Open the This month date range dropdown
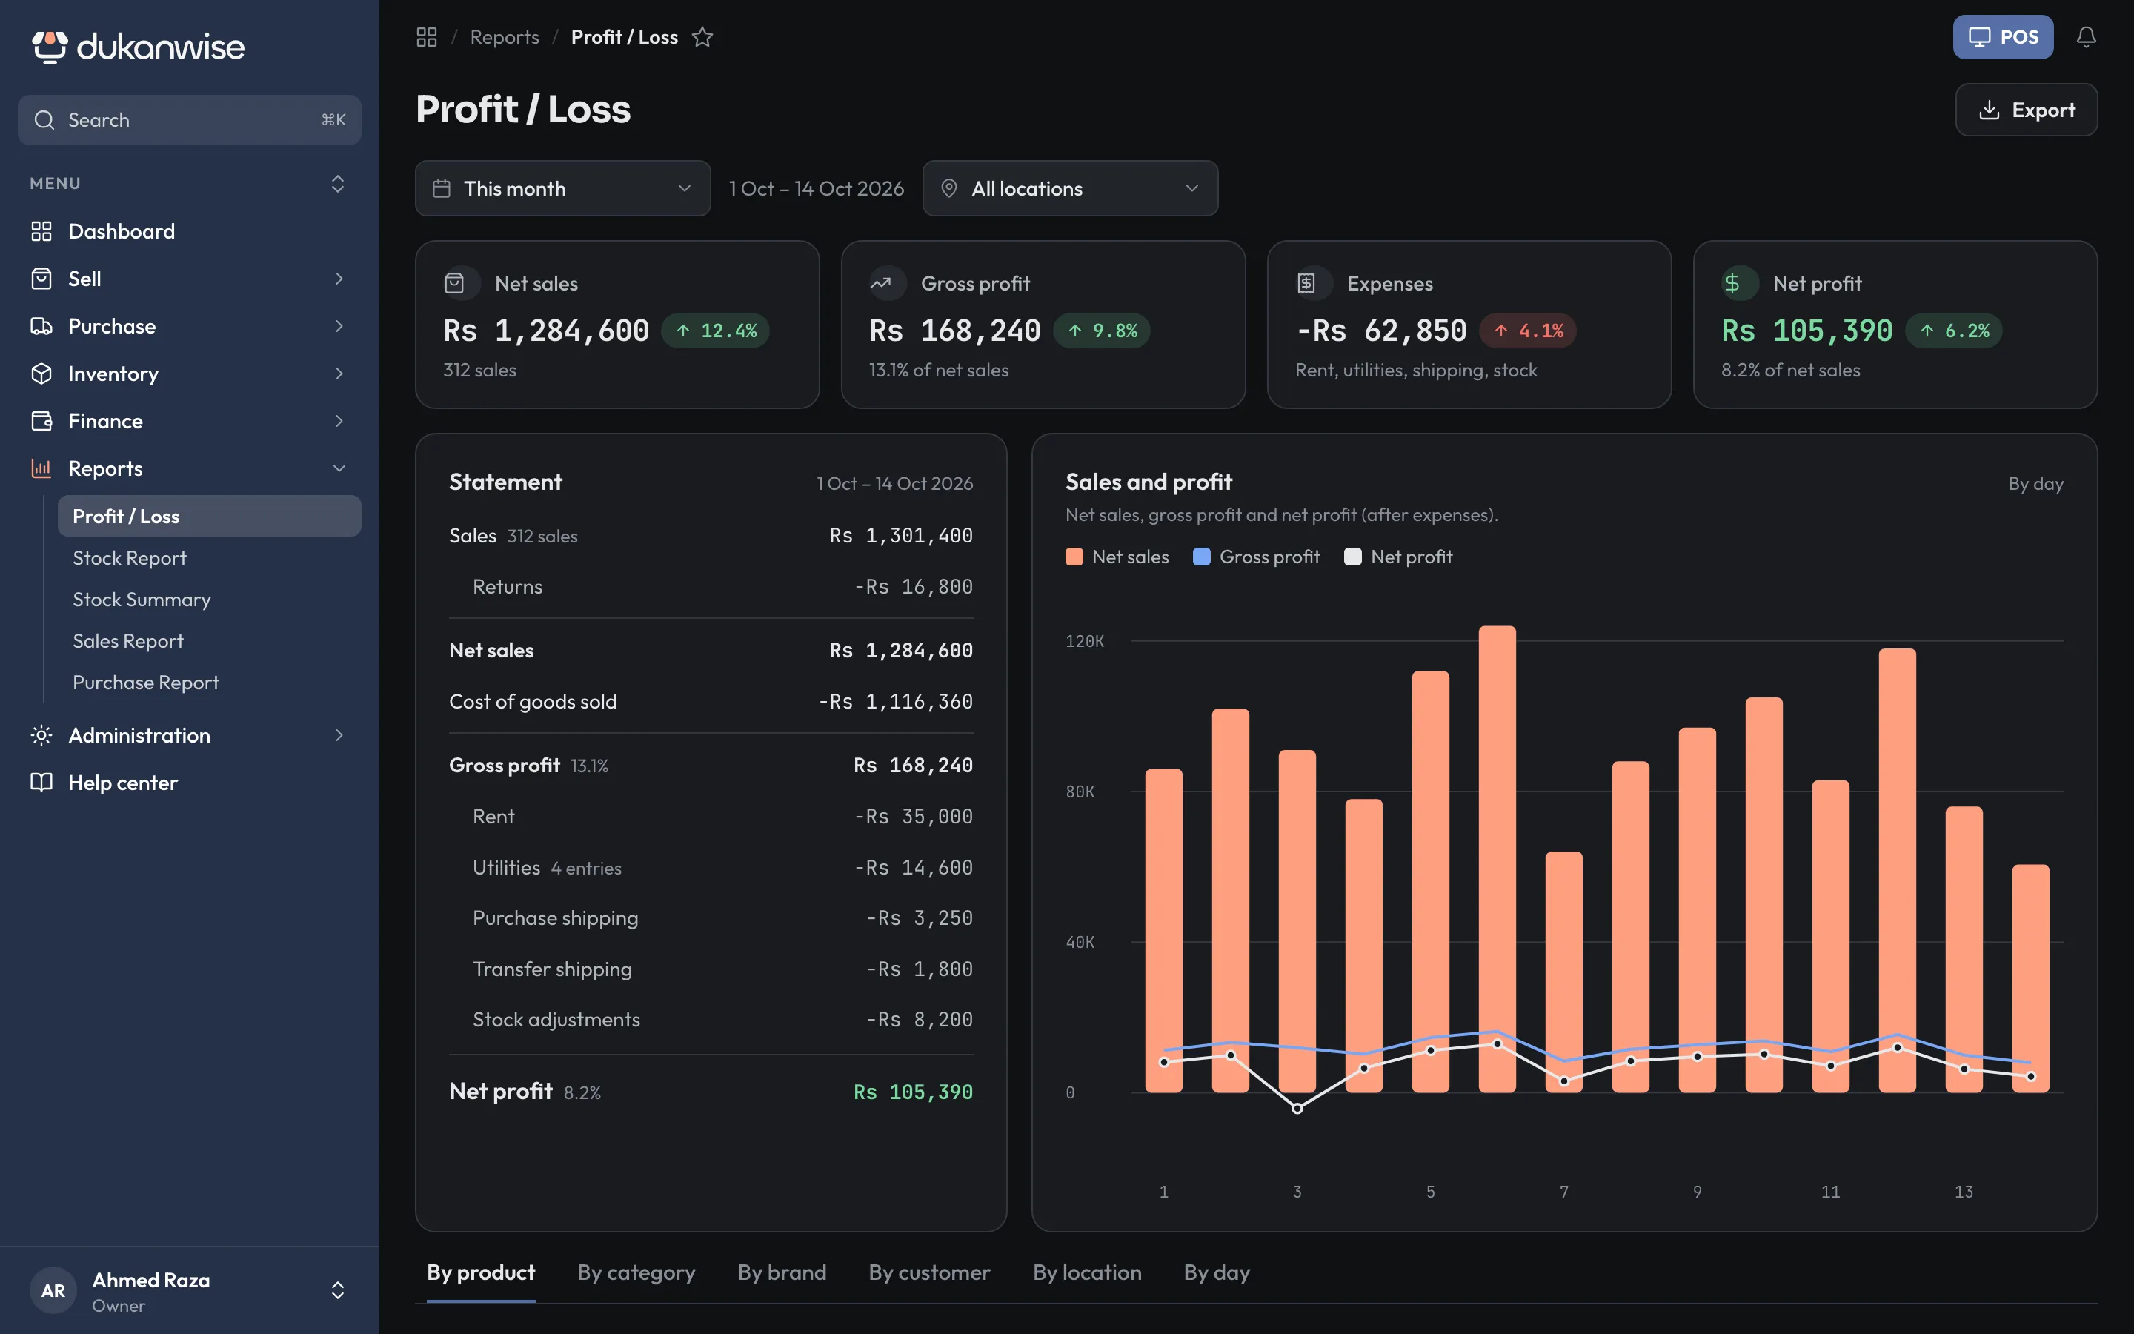The image size is (2134, 1334). [562, 188]
